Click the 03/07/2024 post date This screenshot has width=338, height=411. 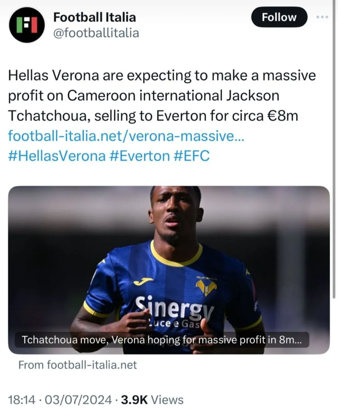point(78,400)
